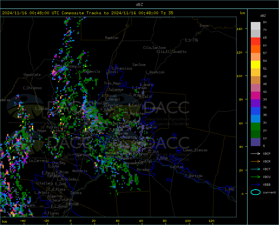Click the 140 km tick on vertical axis
279x225 pixels.
[239, 29]
